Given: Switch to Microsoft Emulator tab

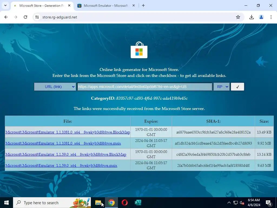Looking at the screenshot, I should tap(106, 5).
